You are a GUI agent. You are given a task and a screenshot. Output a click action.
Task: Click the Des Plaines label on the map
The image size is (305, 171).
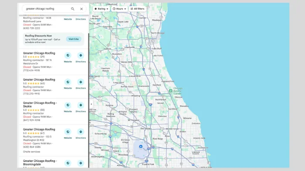click(x=146, y=128)
